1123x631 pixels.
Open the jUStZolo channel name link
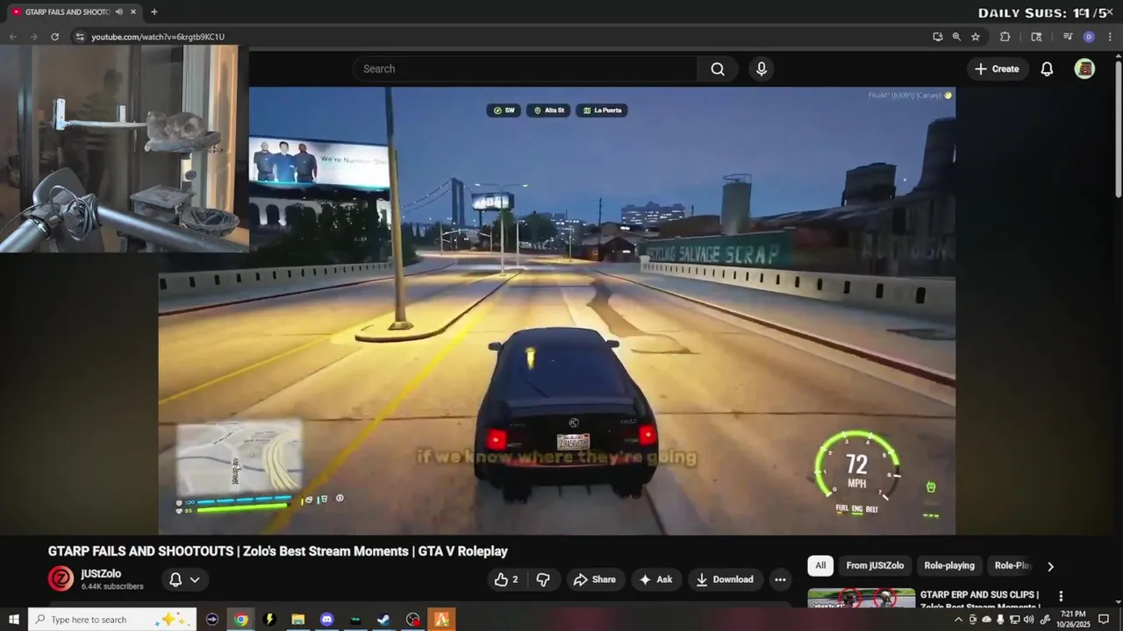pyautogui.click(x=101, y=573)
